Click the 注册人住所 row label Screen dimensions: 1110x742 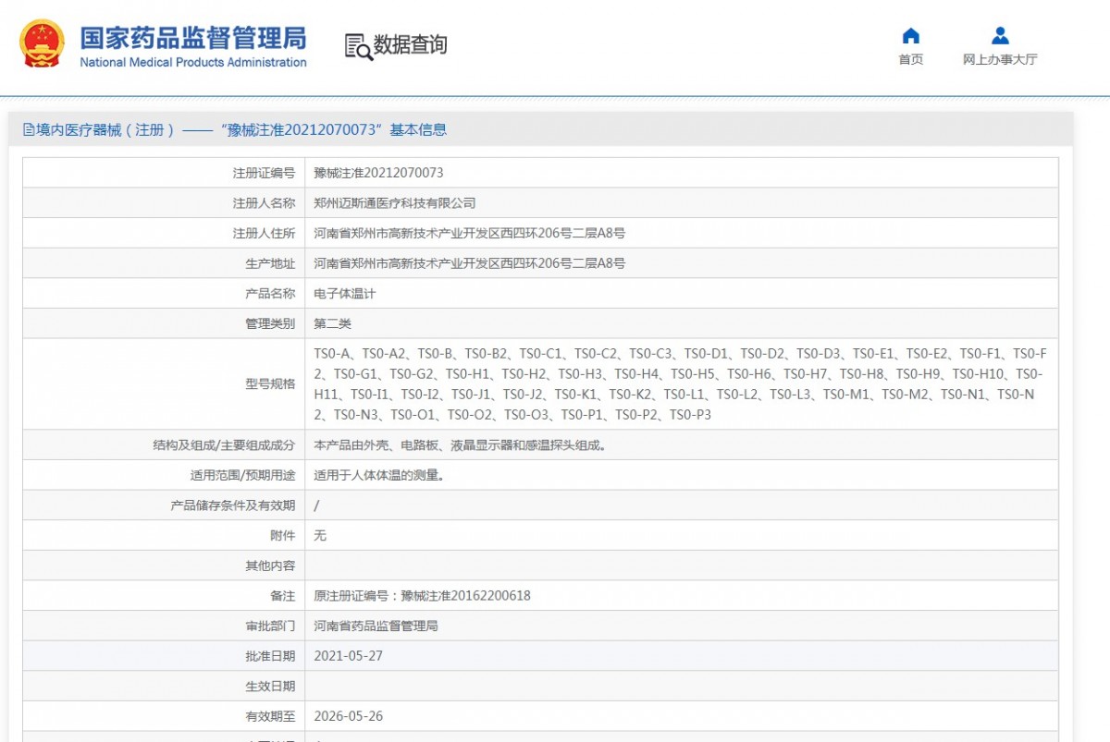(264, 233)
